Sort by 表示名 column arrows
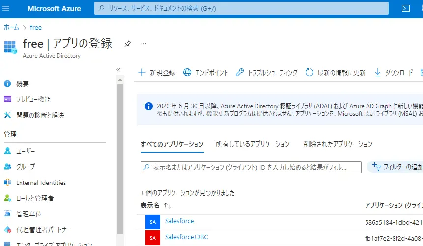Image resolution: width=423 pixels, height=246 pixels. click(168, 206)
